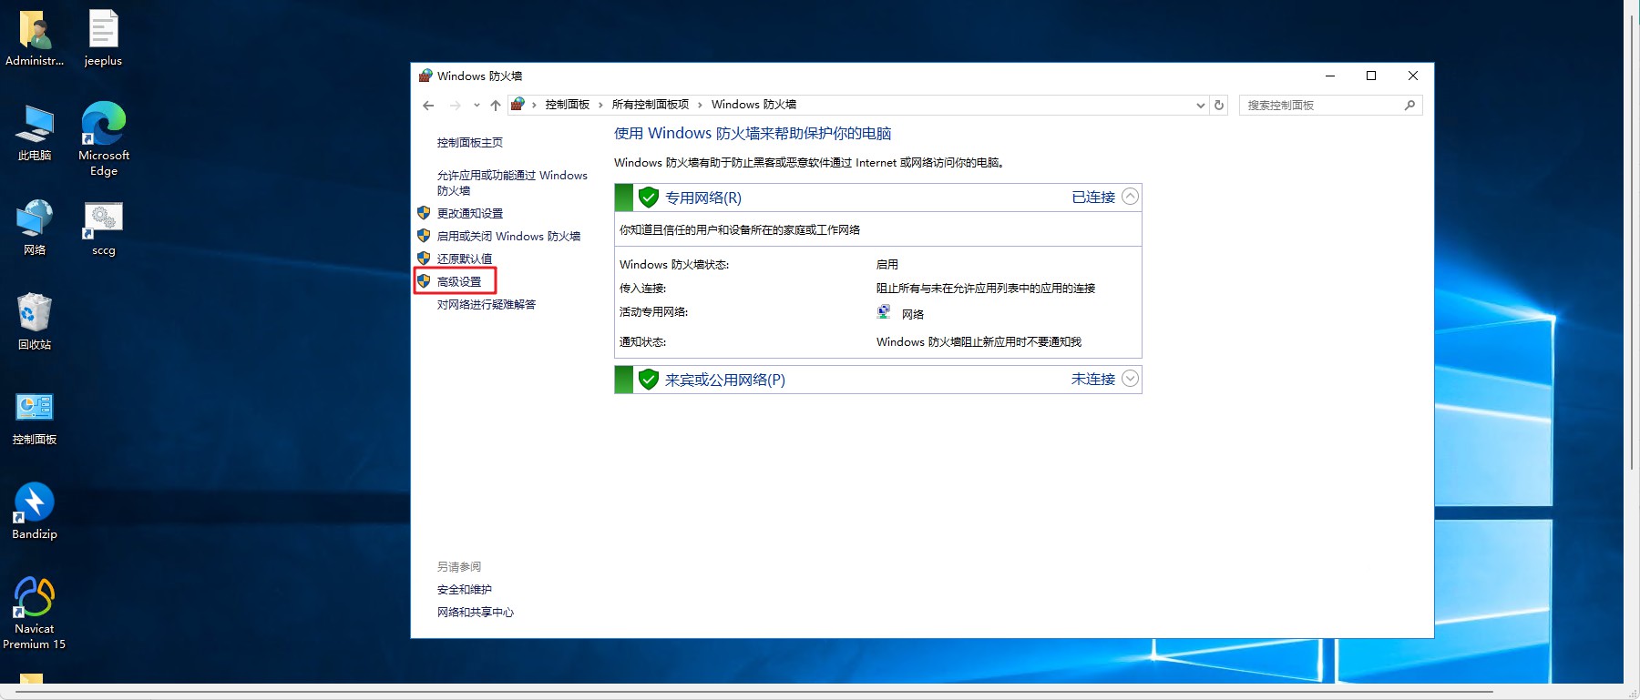
Task: Open the recent locations dropdown arrow
Action: pos(477,106)
